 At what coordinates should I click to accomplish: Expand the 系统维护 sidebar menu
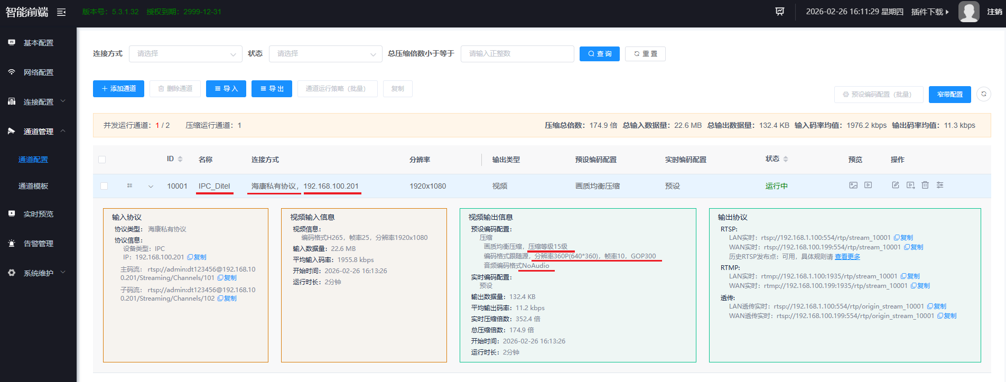coord(38,273)
